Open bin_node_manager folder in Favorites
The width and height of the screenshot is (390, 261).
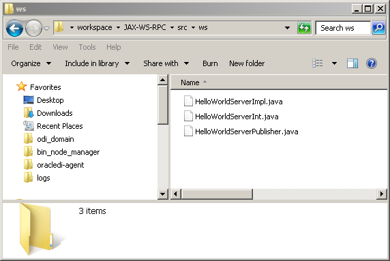68,152
